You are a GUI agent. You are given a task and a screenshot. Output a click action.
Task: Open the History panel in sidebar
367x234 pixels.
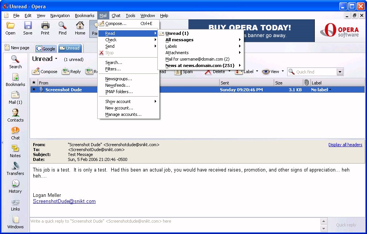(x=16, y=186)
